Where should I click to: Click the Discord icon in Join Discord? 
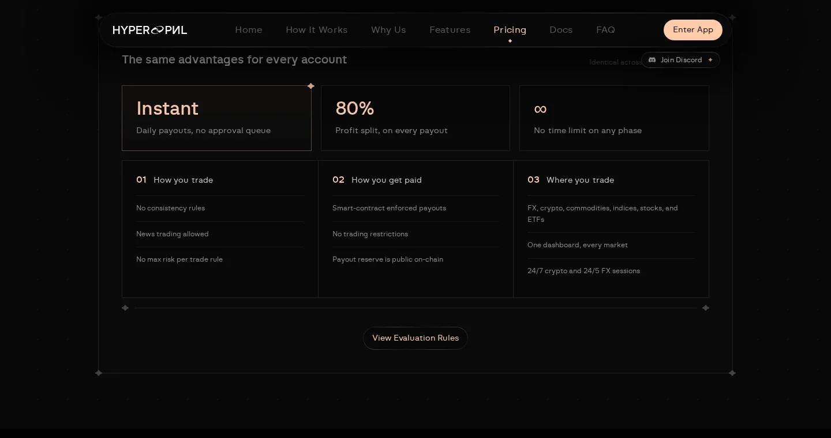click(x=652, y=60)
